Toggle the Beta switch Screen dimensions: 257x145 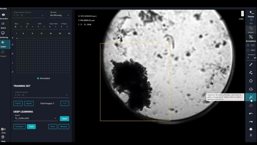3,129
